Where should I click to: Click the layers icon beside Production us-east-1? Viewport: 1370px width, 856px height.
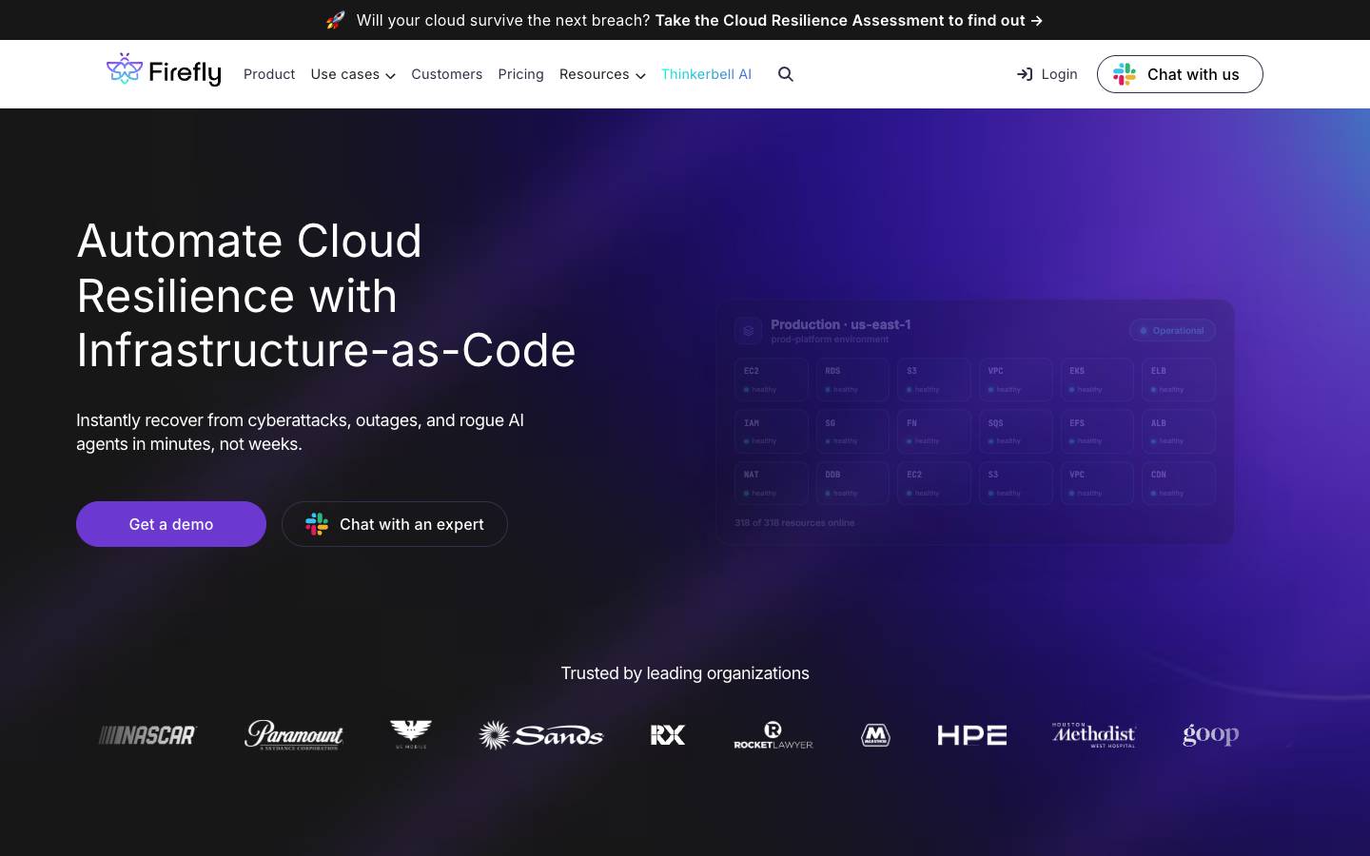[748, 330]
